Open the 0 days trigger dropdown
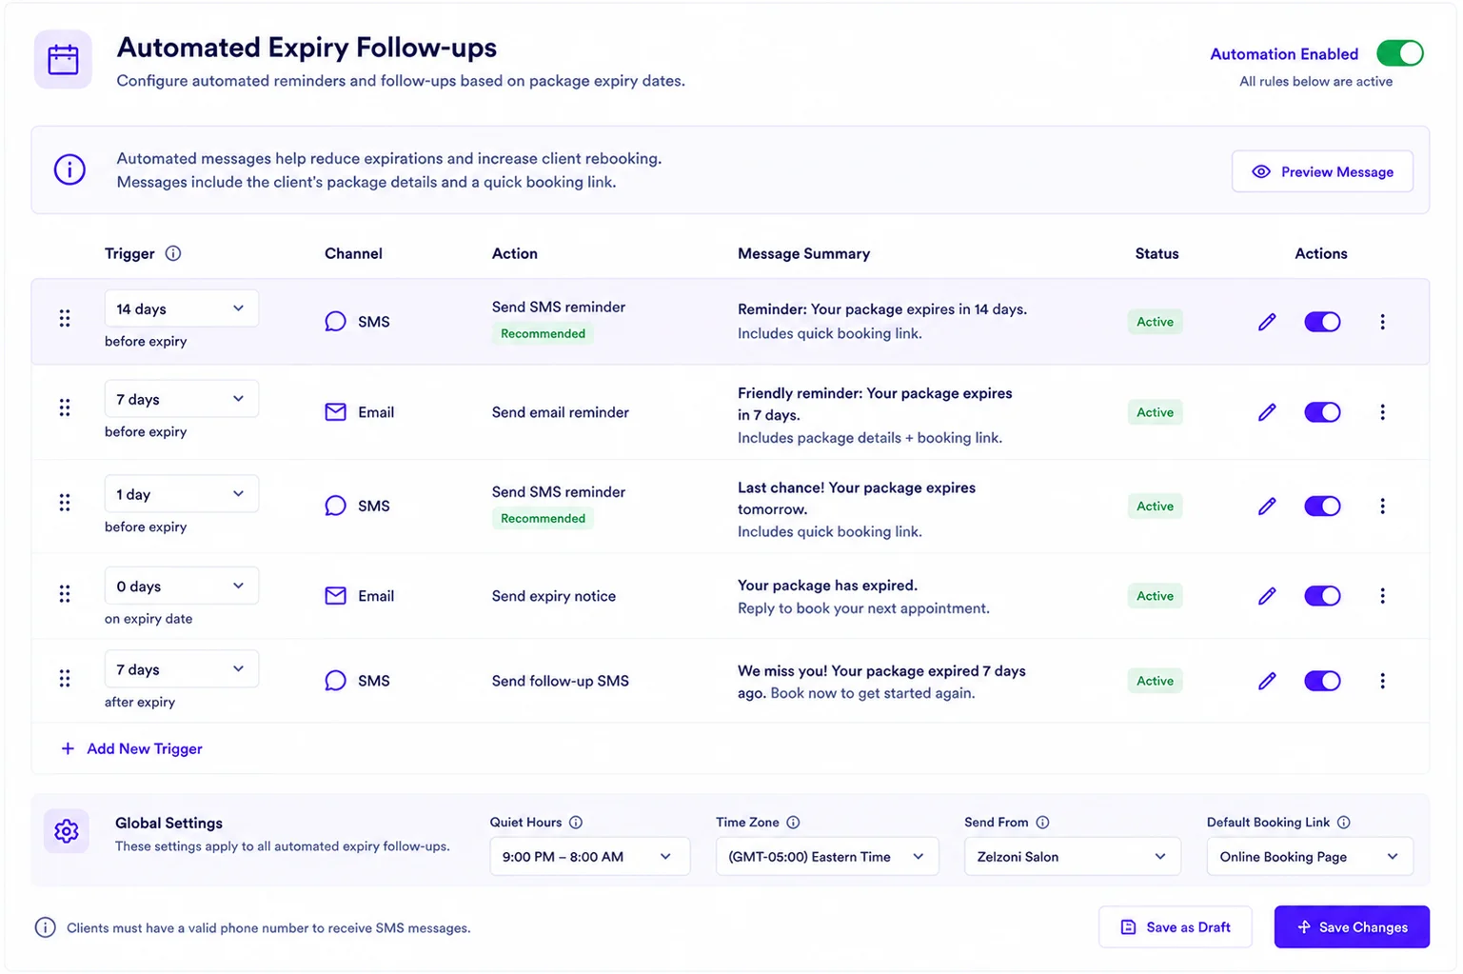 181,586
